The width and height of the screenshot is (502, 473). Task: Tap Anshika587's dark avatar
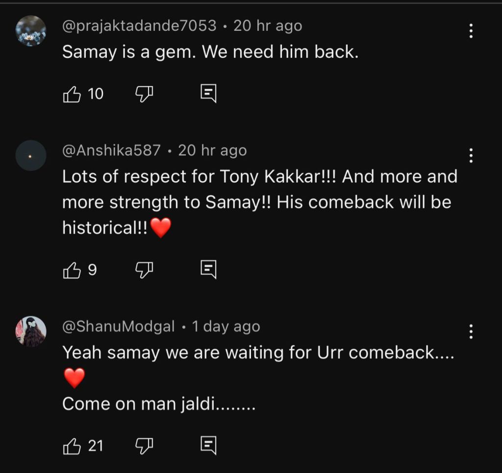tap(31, 155)
